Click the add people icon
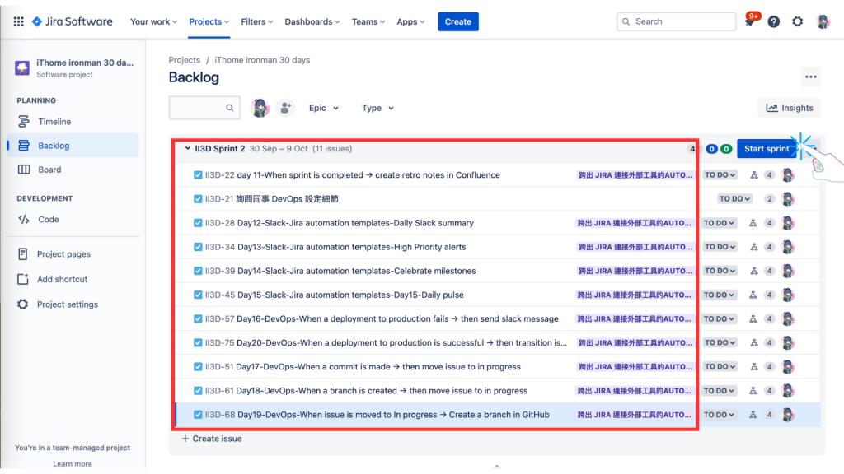 [x=284, y=108]
